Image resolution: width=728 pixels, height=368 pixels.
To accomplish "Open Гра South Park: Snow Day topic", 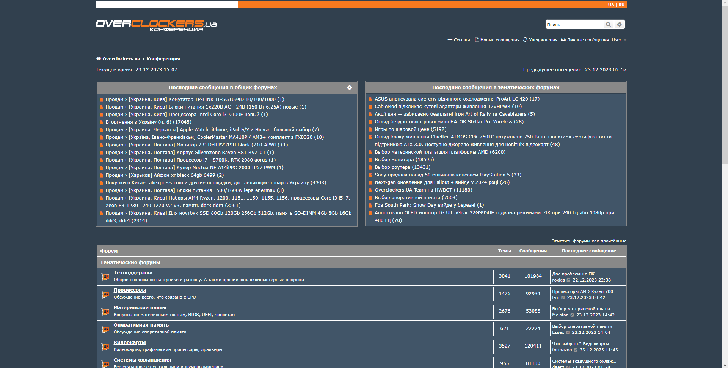I will [429, 205].
